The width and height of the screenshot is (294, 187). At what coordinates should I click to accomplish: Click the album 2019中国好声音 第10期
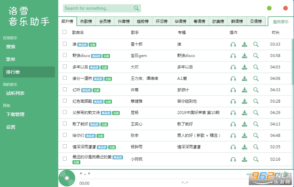tap(198, 113)
